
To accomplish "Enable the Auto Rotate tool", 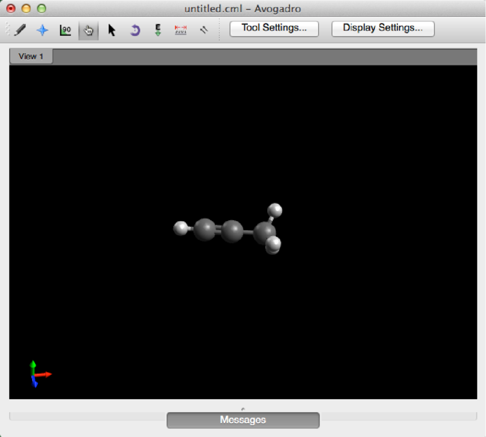I will pyautogui.click(x=134, y=30).
